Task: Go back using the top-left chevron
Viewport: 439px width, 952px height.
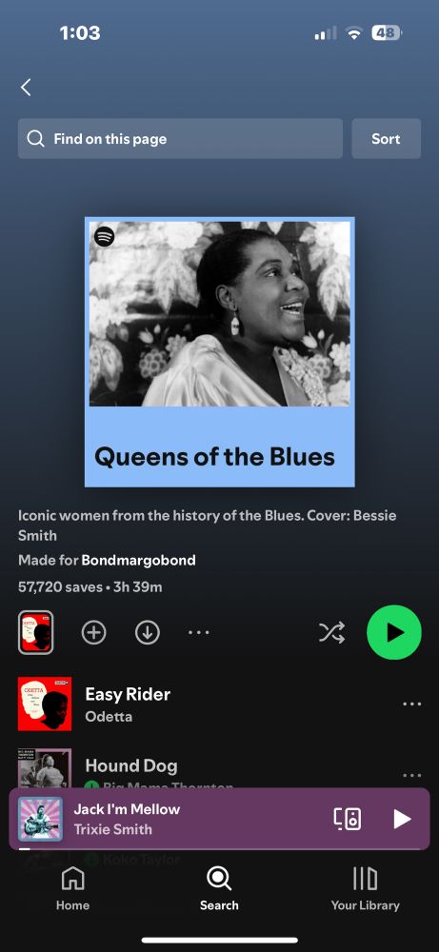Action: tap(26, 88)
